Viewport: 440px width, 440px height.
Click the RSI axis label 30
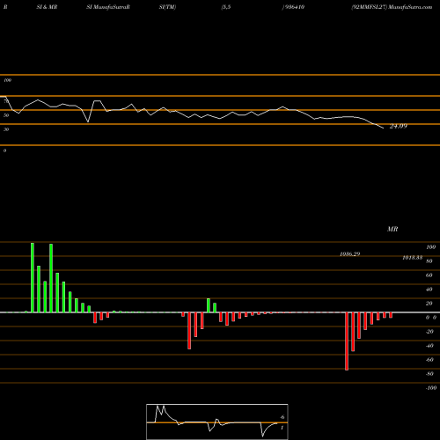coord(6,129)
